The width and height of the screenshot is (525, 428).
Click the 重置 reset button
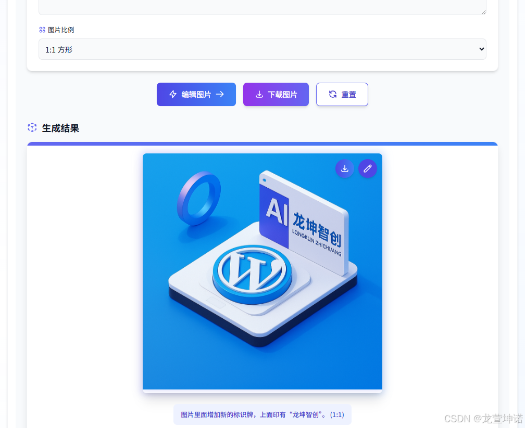342,94
